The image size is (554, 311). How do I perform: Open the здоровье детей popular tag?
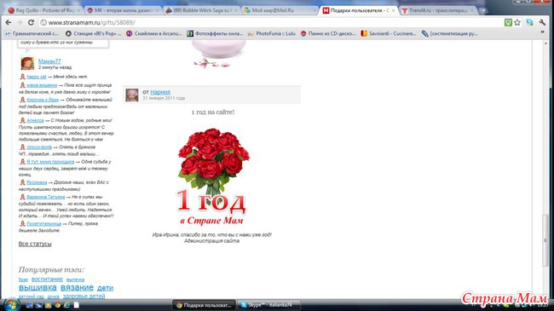coord(84,296)
